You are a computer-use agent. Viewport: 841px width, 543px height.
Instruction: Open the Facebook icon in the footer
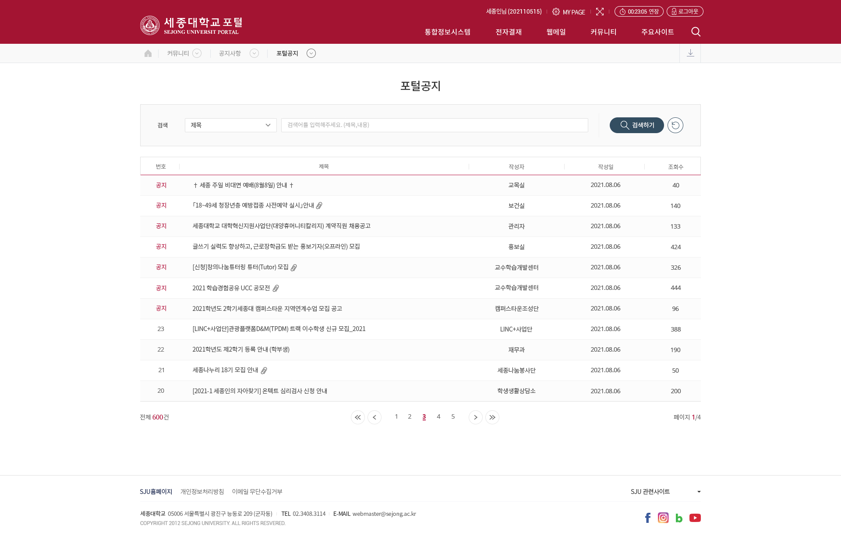[x=647, y=518]
